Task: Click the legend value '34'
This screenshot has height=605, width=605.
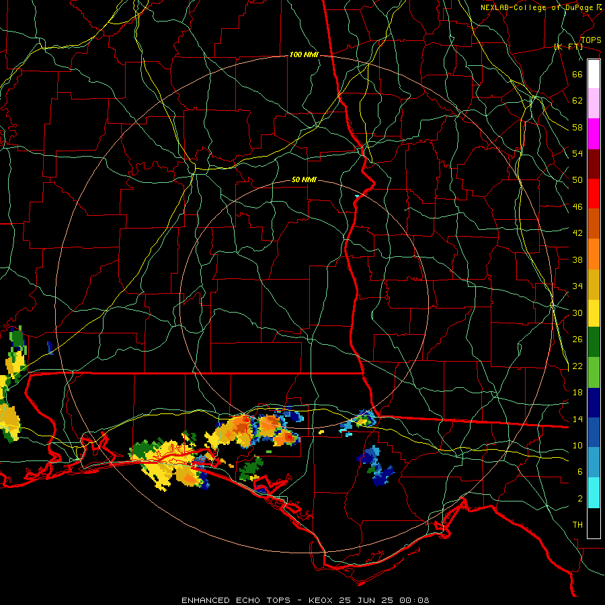Action: 577,286
